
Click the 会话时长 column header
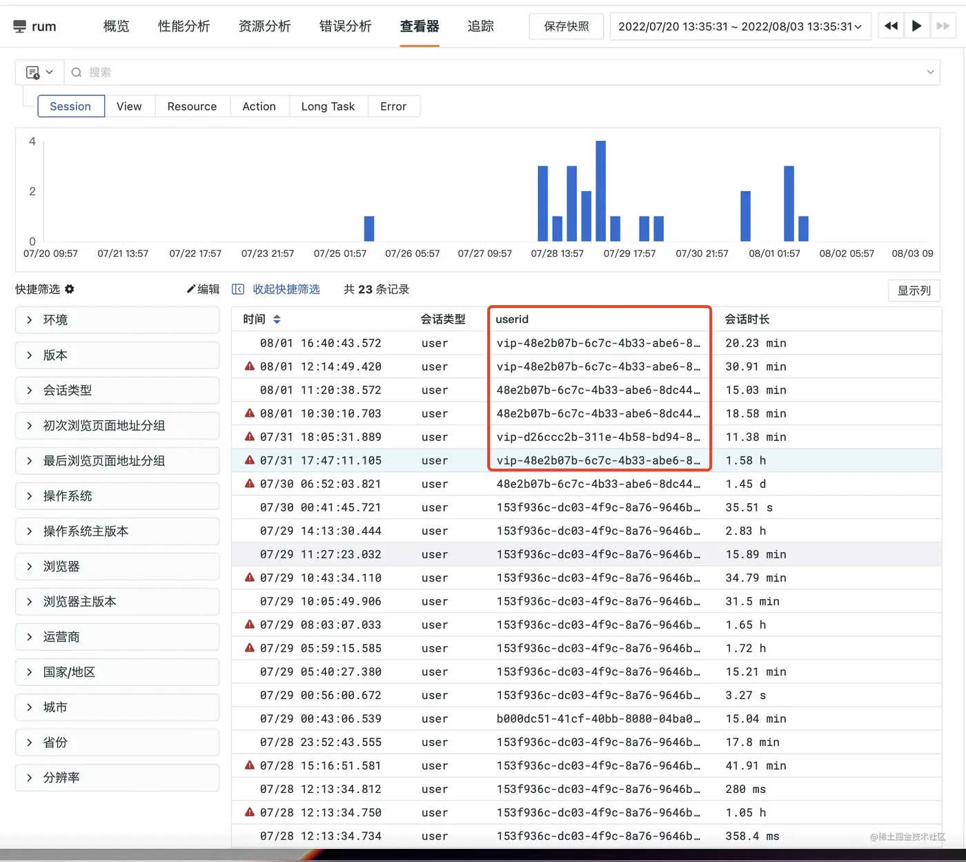pyautogui.click(x=747, y=320)
